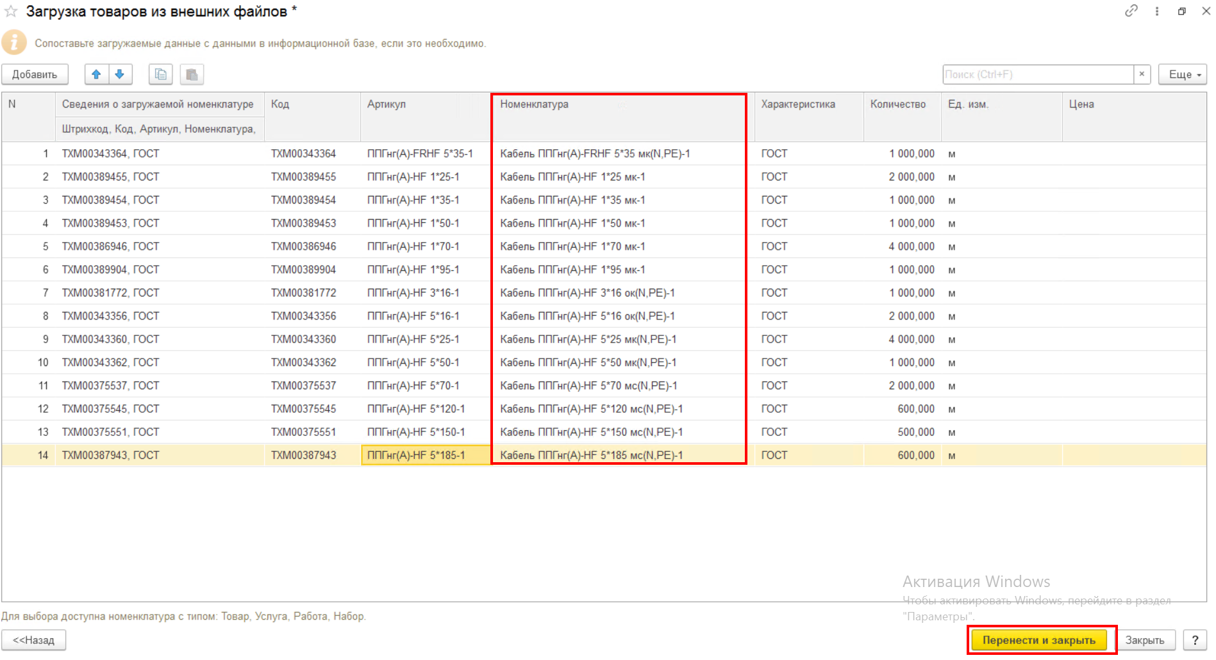Move row down with blue down arrow
The image size is (1216, 660).
(x=120, y=74)
